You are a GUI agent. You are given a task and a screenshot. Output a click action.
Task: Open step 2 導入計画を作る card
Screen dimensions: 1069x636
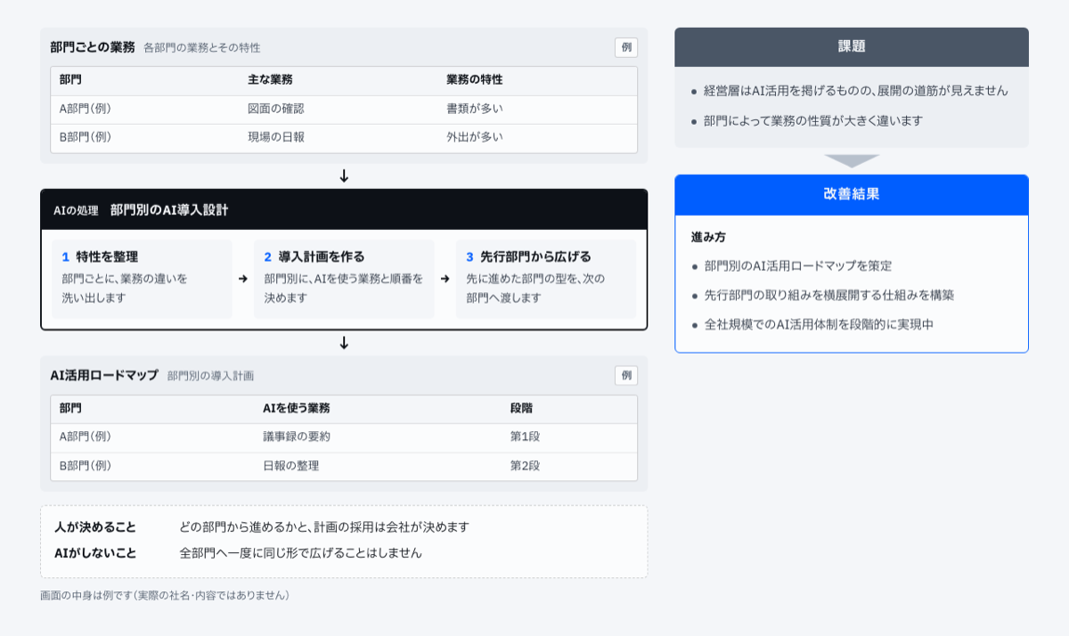click(344, 278)
